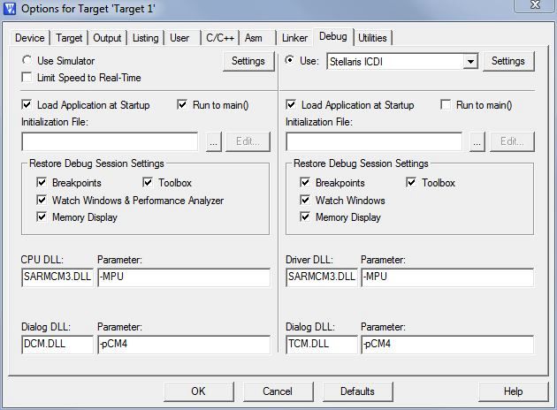Toggle simulator Run to main() checkbox

coord(182,105)
